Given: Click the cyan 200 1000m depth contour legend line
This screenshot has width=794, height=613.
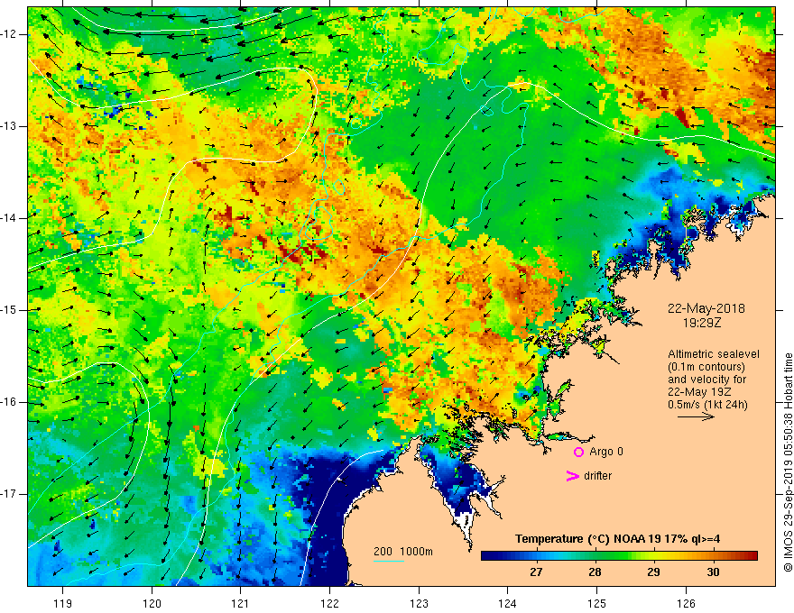Looking at the screenshot, I should 388,562.
